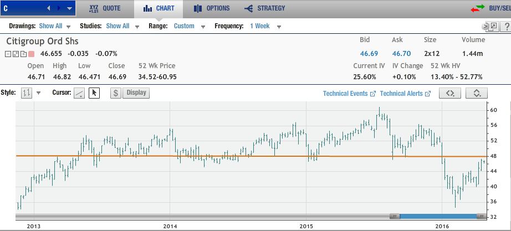Click the add plus icon beside price
Screen dimensions: 511x231
pyautogui.click(x=23, y=54)
